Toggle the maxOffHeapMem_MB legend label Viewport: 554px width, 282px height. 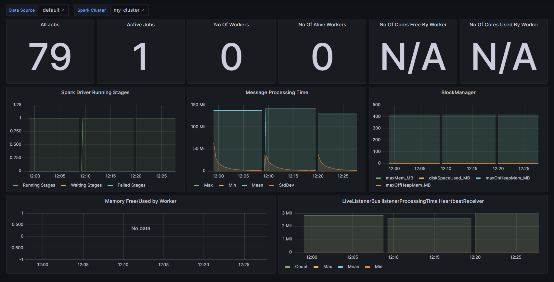[408, 185]
